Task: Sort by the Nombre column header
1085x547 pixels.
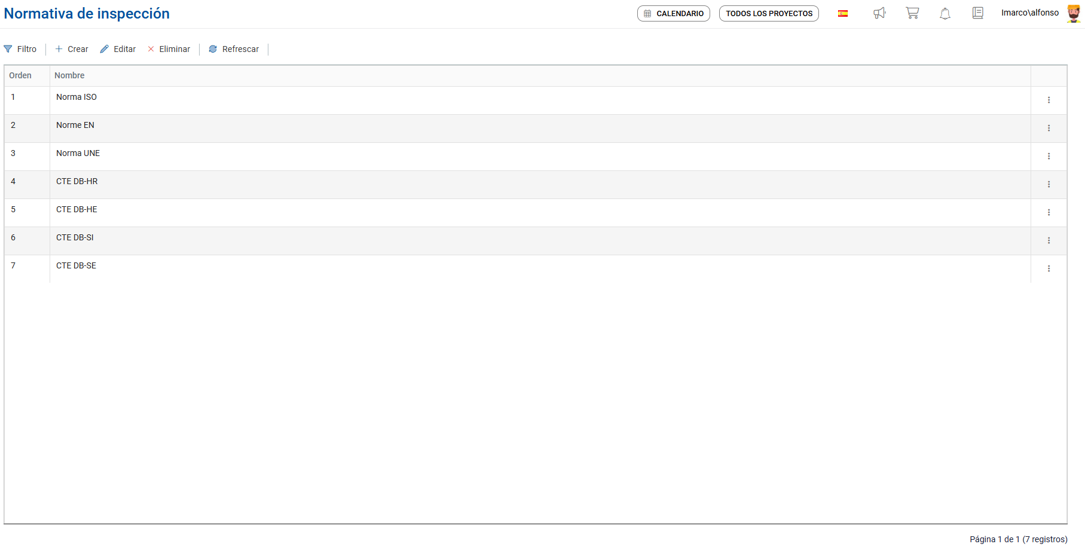Action: coord(69,75)
